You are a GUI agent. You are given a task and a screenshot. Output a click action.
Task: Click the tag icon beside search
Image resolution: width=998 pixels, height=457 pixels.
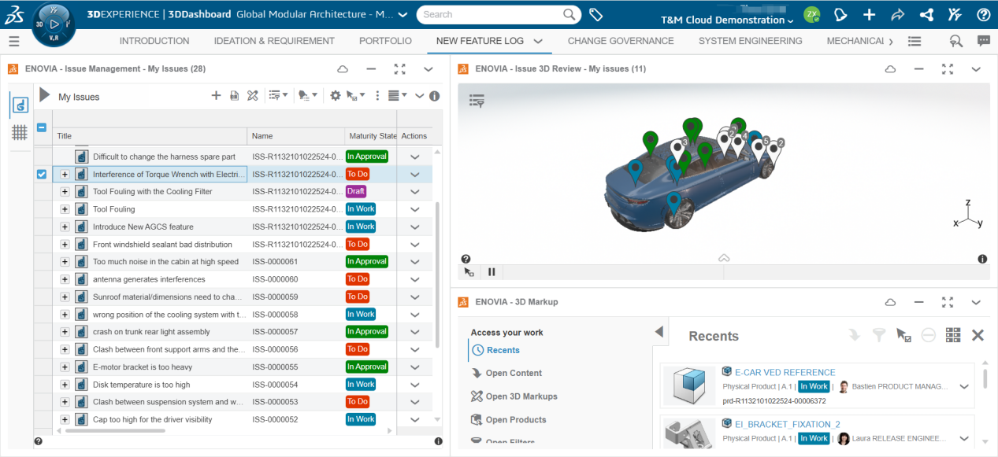coord(596,15)
